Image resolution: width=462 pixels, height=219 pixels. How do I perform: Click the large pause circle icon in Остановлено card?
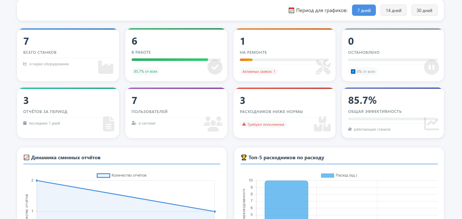[431, 67]
